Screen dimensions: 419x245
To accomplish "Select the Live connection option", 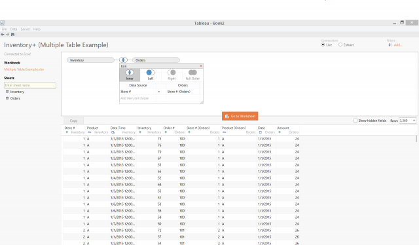I will (x=323, y=45).
